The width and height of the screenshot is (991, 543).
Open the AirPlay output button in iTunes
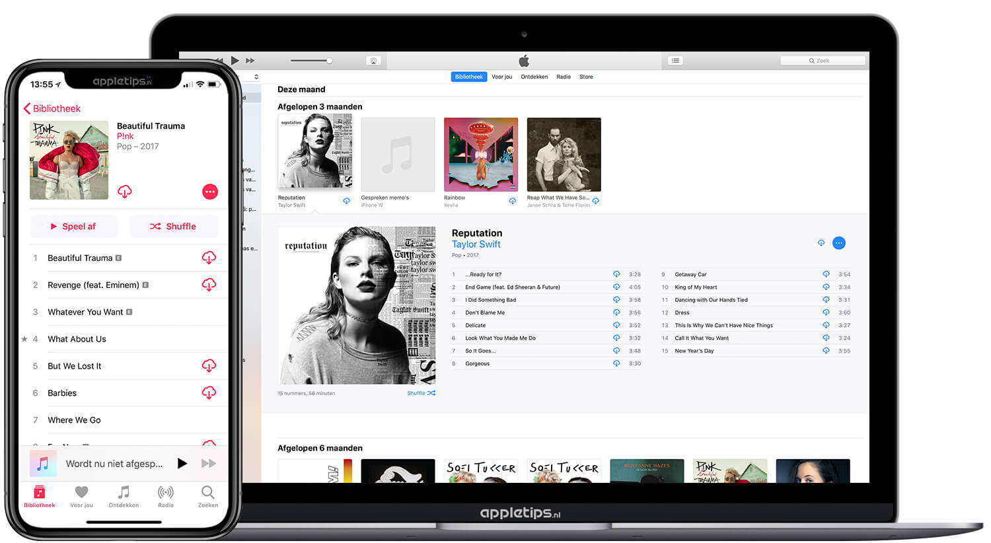[373, 61]
